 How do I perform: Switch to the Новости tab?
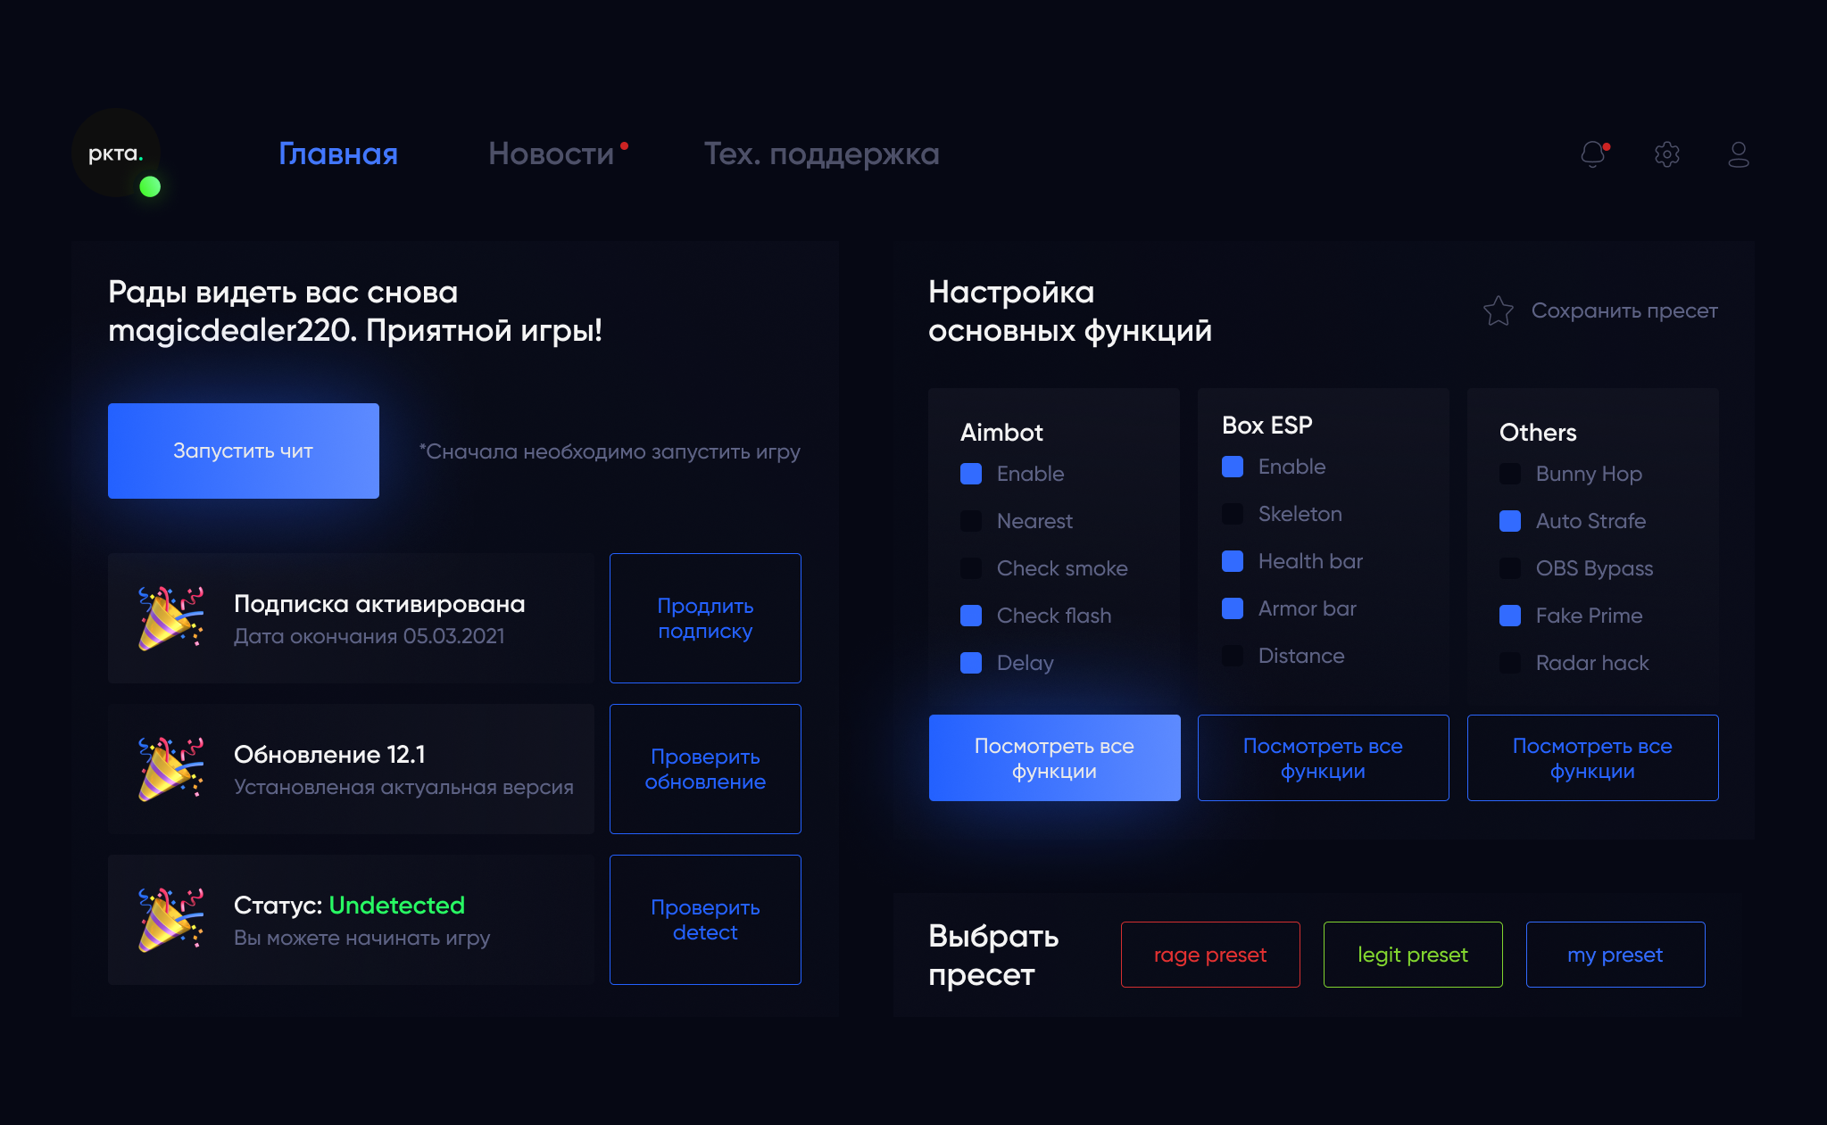(552, 154)
